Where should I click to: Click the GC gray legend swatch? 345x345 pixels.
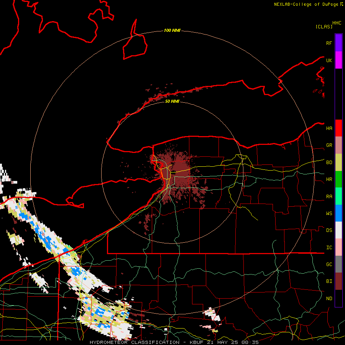pos(338,264)
